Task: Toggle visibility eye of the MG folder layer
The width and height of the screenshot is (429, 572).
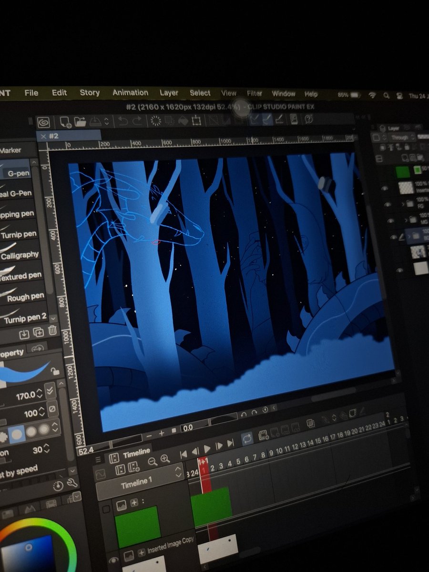Action: point(391,221)
